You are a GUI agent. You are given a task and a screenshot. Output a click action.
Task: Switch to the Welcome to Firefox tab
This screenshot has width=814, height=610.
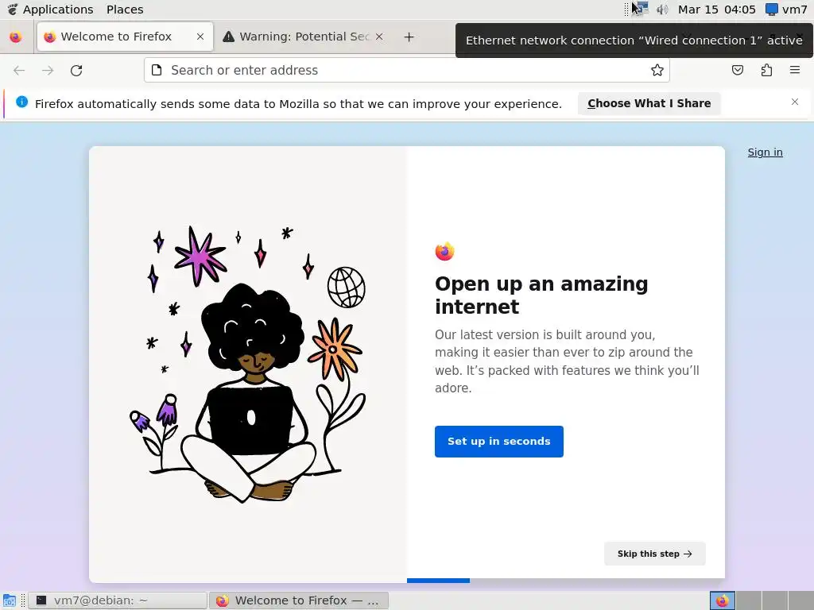point(125,37)
